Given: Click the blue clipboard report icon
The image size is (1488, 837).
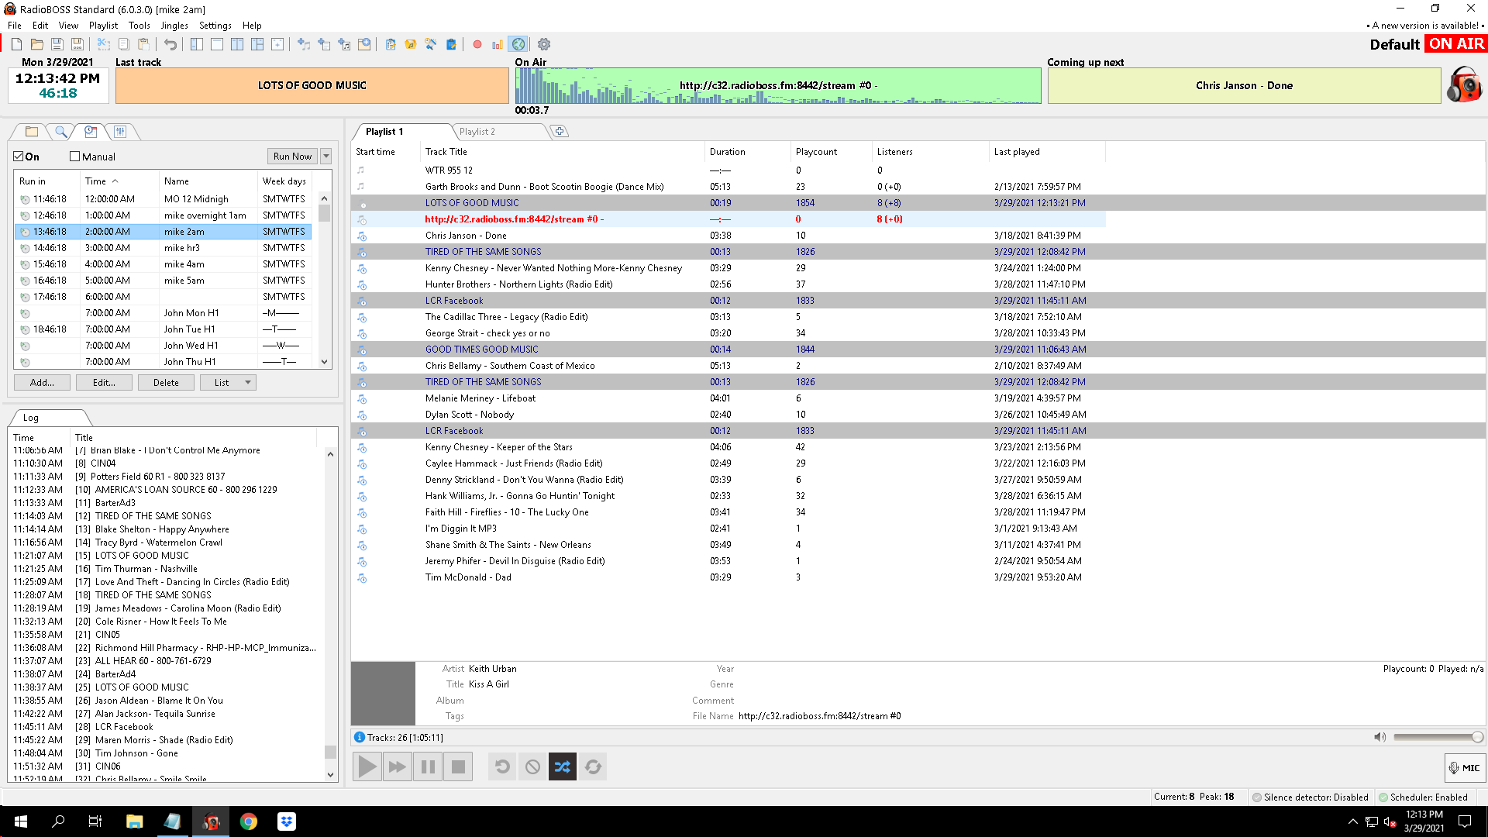Looking at the screenshot, I should (x=451, y=44).
